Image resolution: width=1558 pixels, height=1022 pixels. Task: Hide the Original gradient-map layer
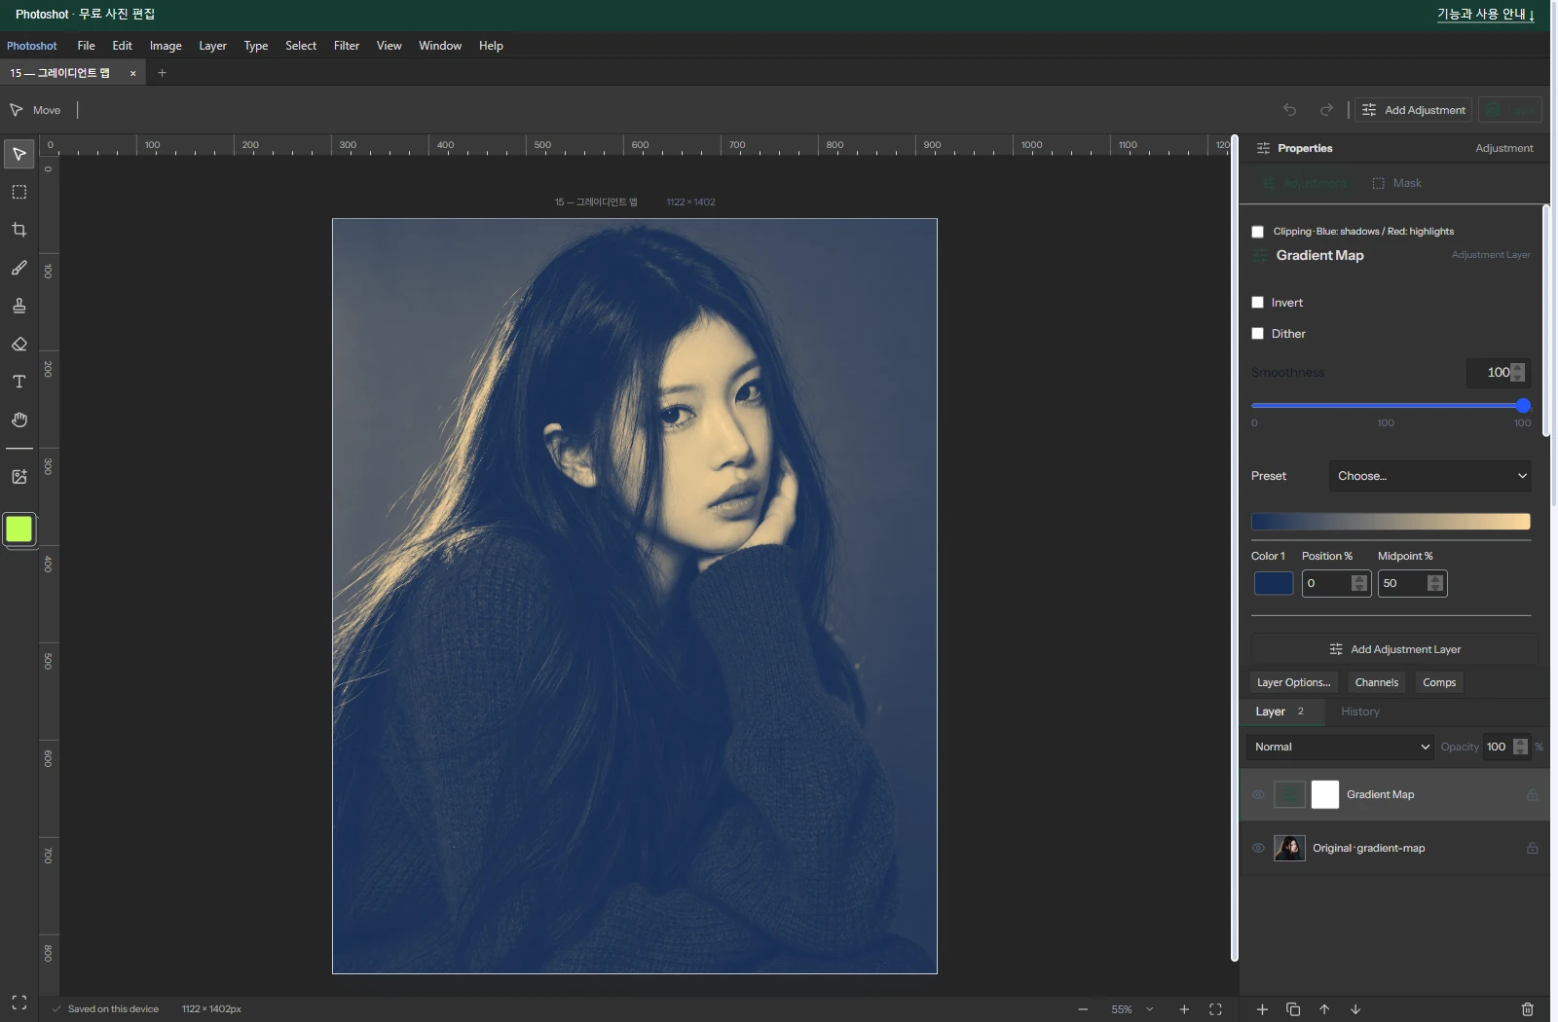tap(1258, 849)
